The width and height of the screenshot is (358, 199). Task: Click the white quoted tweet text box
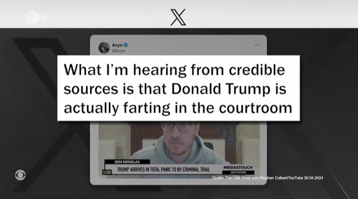(x=178, y=88)
